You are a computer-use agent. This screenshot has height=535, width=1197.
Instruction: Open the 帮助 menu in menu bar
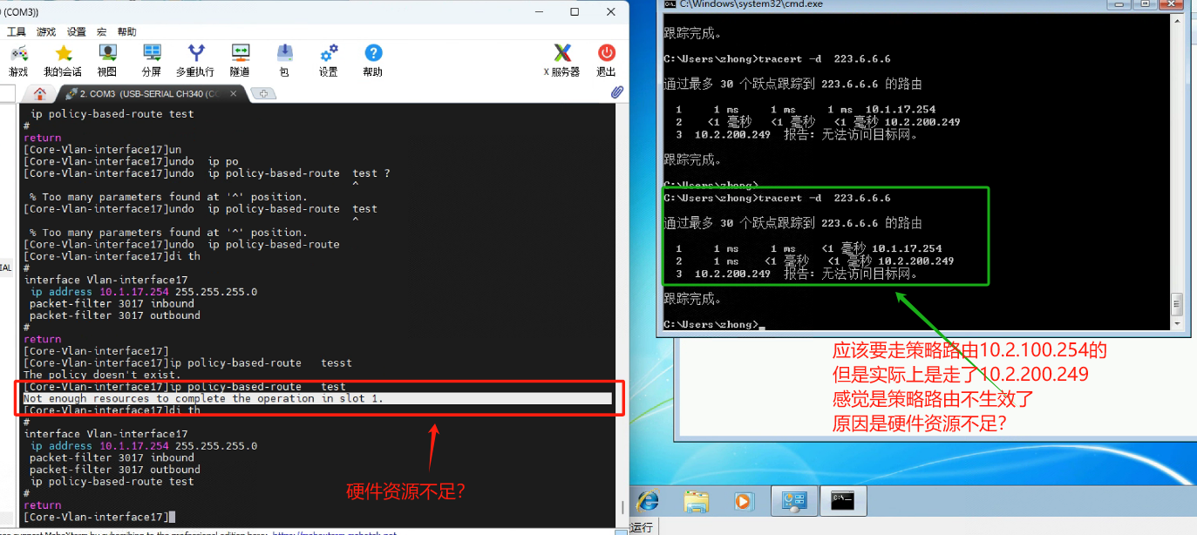point(127,32)
